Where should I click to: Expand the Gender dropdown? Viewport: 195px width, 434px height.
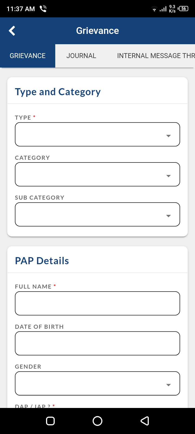coord(97,383)
